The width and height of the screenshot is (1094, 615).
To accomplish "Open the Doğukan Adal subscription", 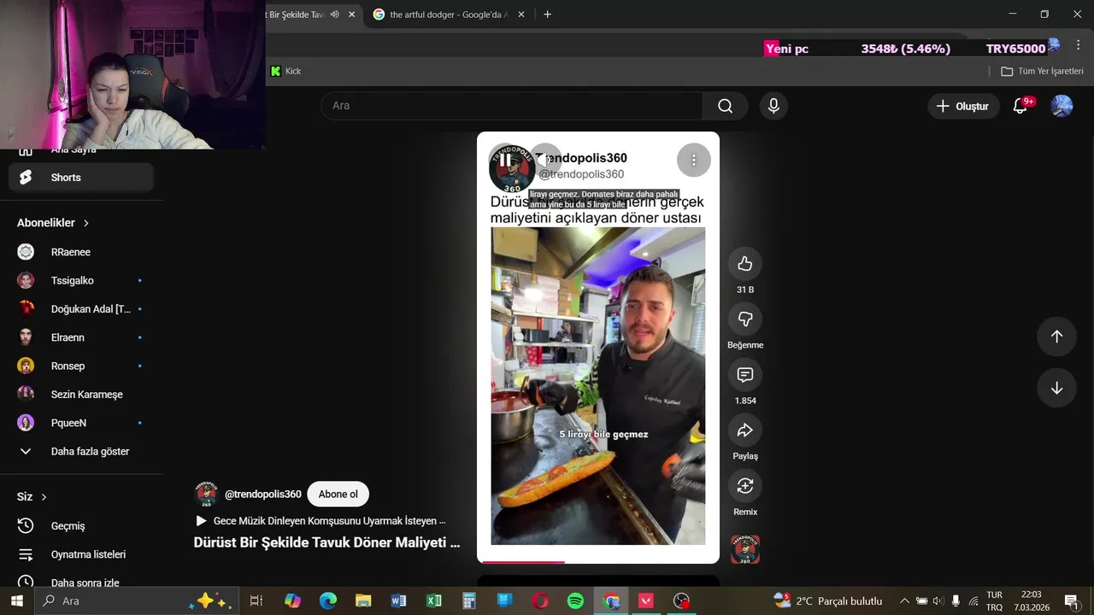I will 81,309.
